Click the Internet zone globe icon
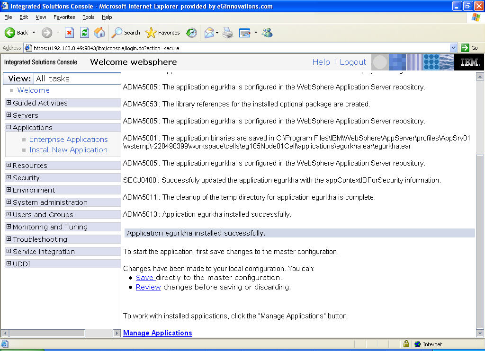The height and width of the screenshot is (351, 485). point(418,344)
